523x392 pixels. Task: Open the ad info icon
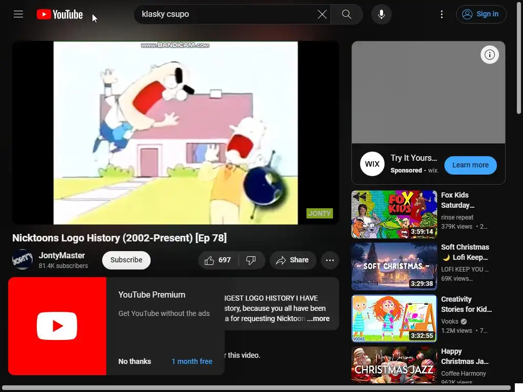tap(489, 55)
